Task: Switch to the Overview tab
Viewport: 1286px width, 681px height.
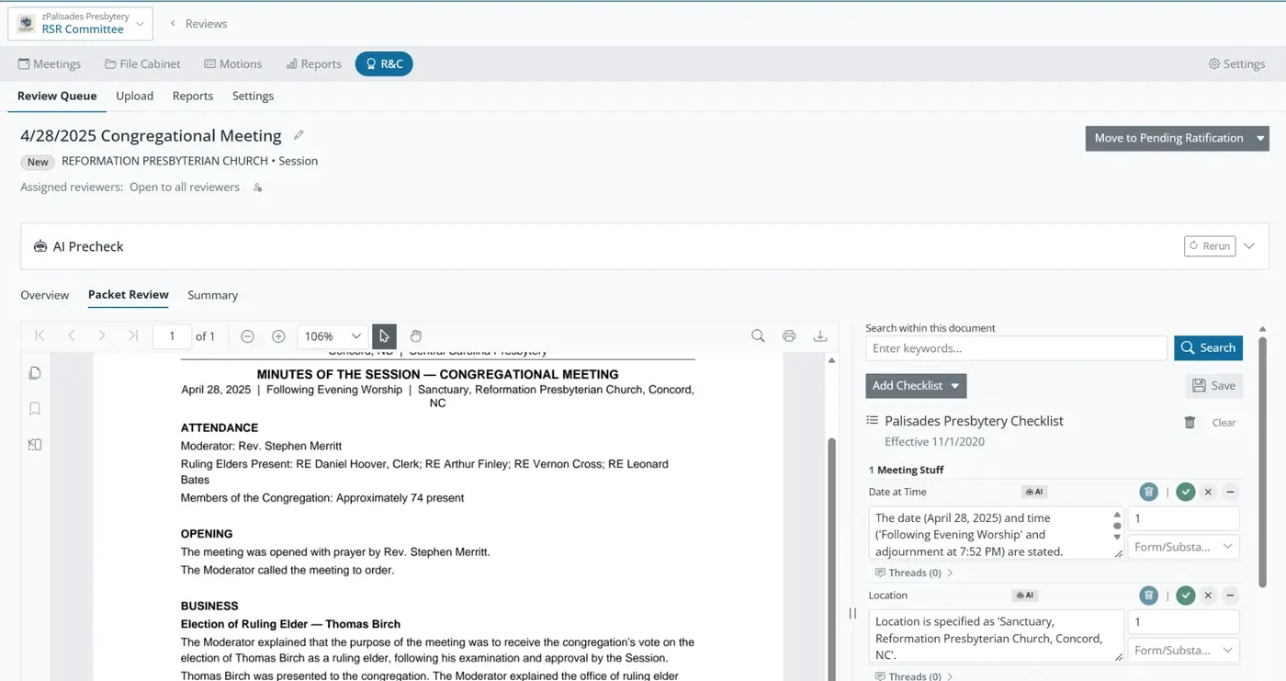Action: (x=45, y=295)
